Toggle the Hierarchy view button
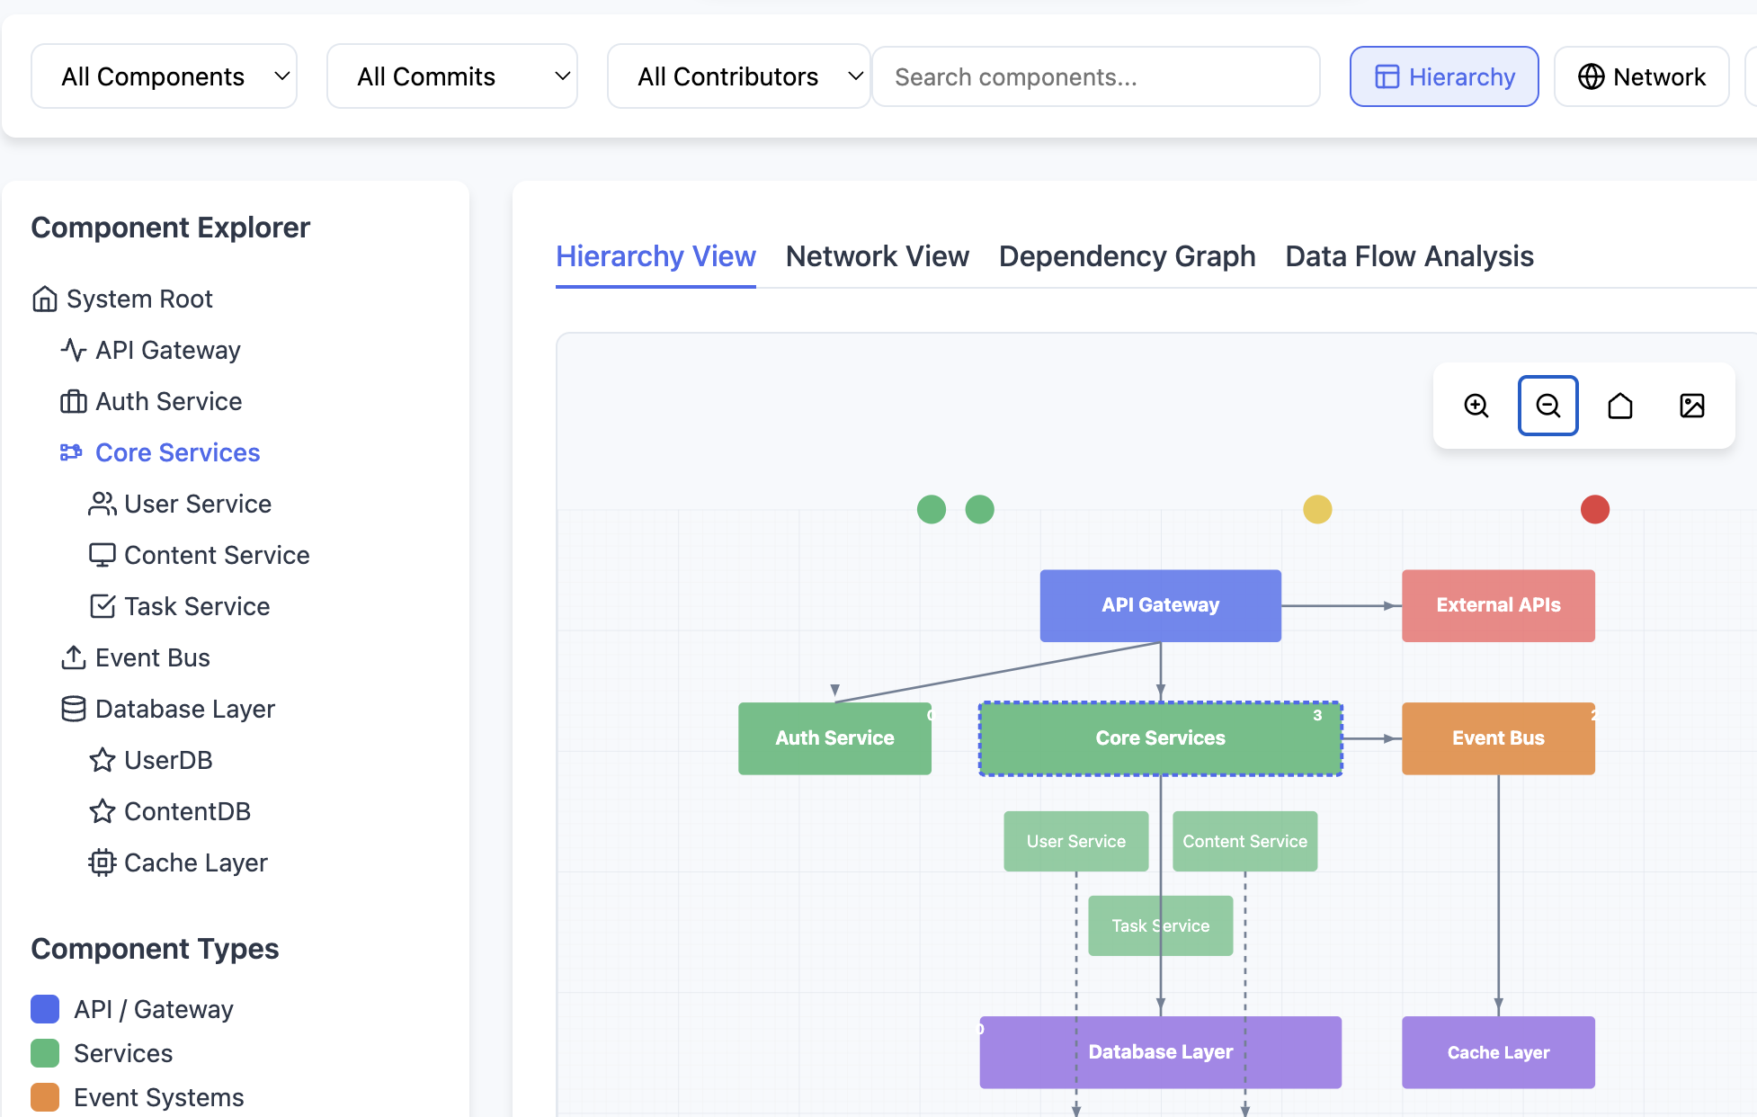Screen dimensions: 1757x1117 tap(1443, 76)
